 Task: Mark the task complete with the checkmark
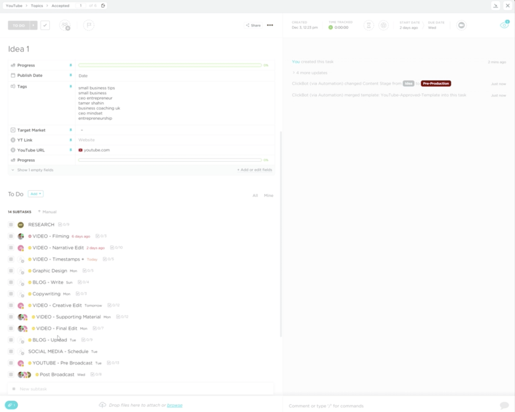point(45,25)
